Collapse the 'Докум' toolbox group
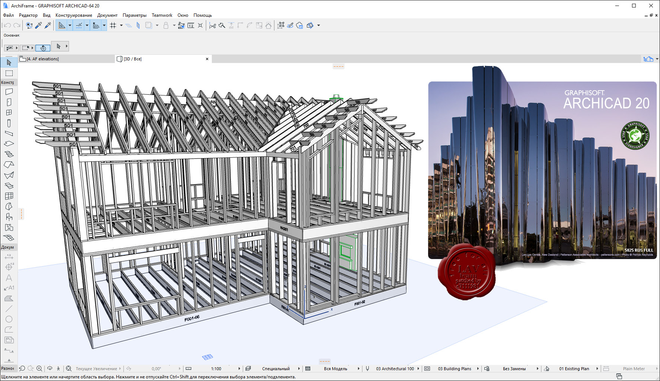Screen dimensions: 660x381 (9, 247)
